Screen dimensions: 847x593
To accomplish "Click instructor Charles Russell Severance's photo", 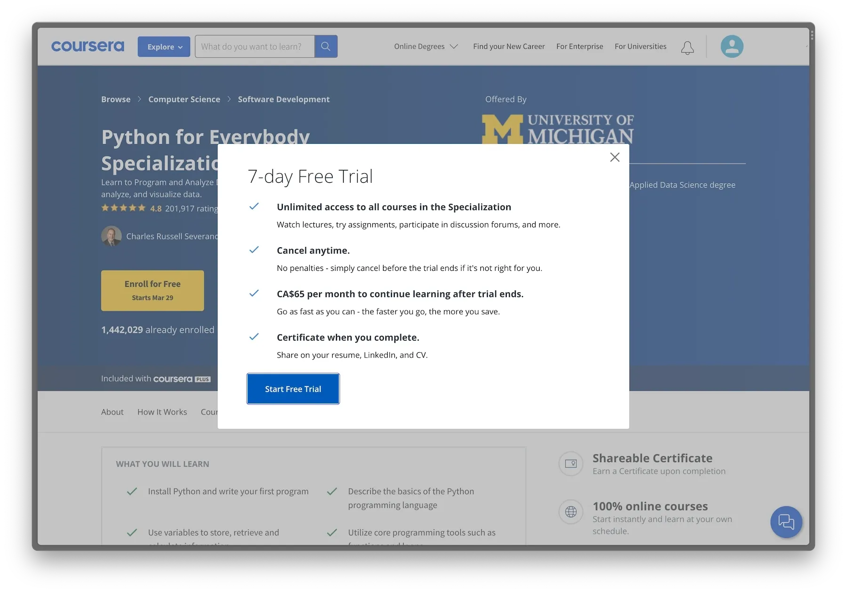I will click(x=112, y=236).
